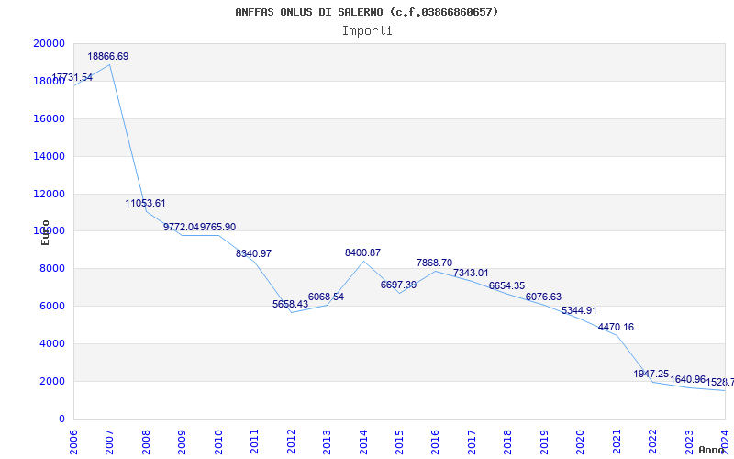This screenshot has width=734, height=459.
Task: Click the Euro y-axis title
Action: click(x=45, y=232)
